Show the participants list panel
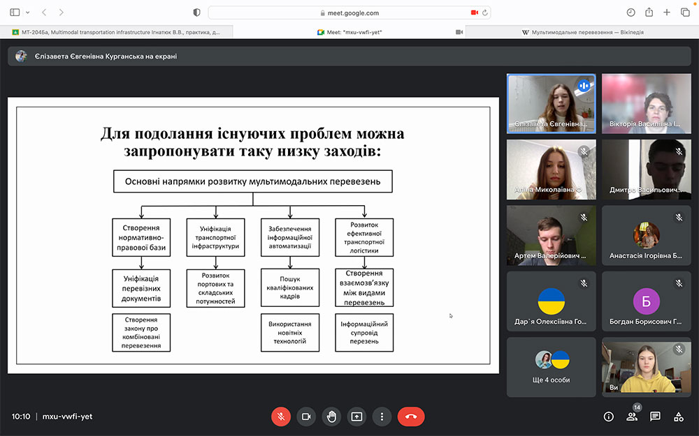Viewport: 699px width, 436px height. click(x=632, y=416)
